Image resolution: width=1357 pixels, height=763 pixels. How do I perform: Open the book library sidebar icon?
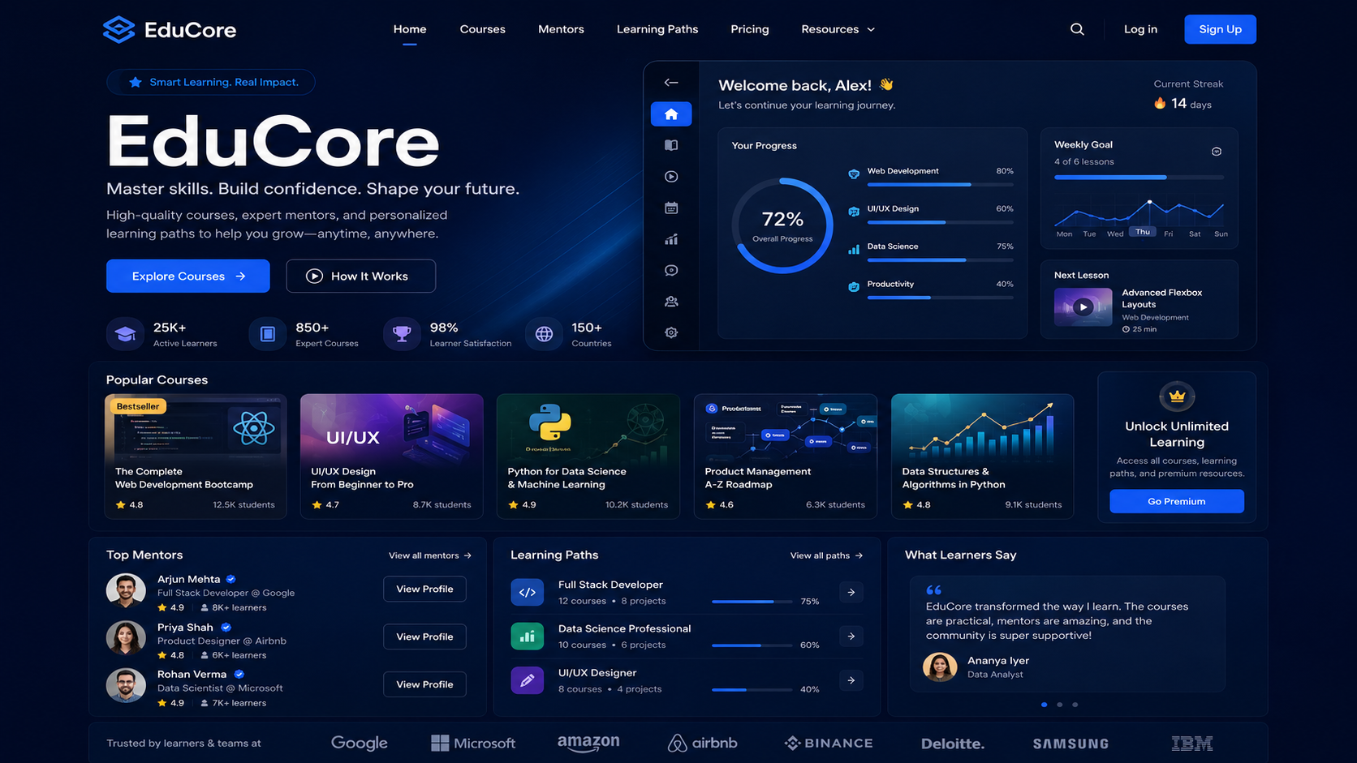[x=671, y=145]
